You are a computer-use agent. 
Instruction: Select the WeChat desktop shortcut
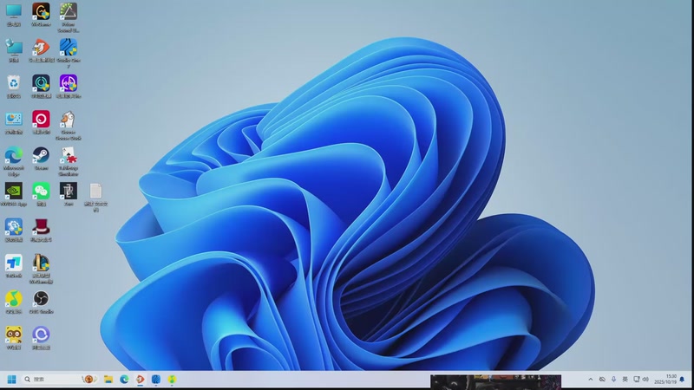41,192
